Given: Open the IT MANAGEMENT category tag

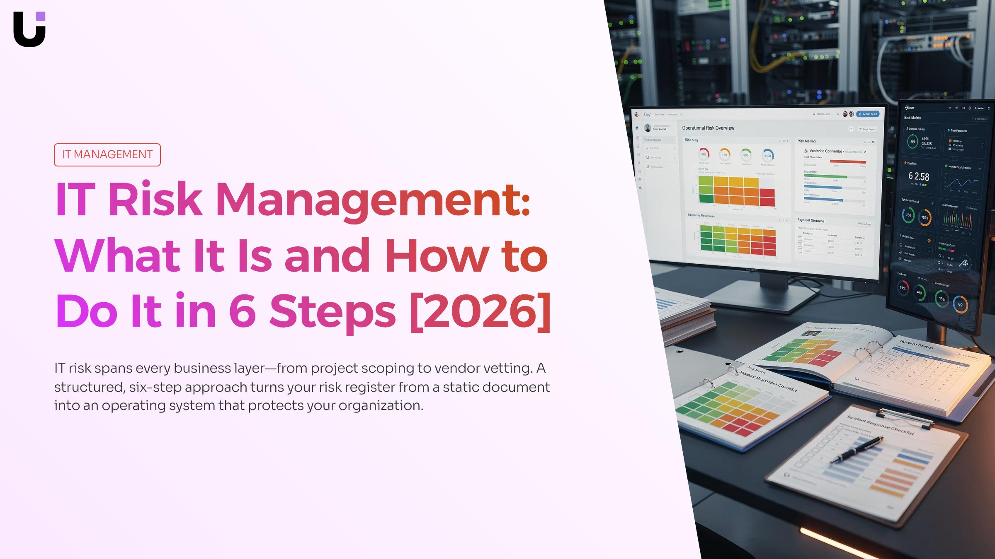Looking at the screenshot, I should 107,154.
